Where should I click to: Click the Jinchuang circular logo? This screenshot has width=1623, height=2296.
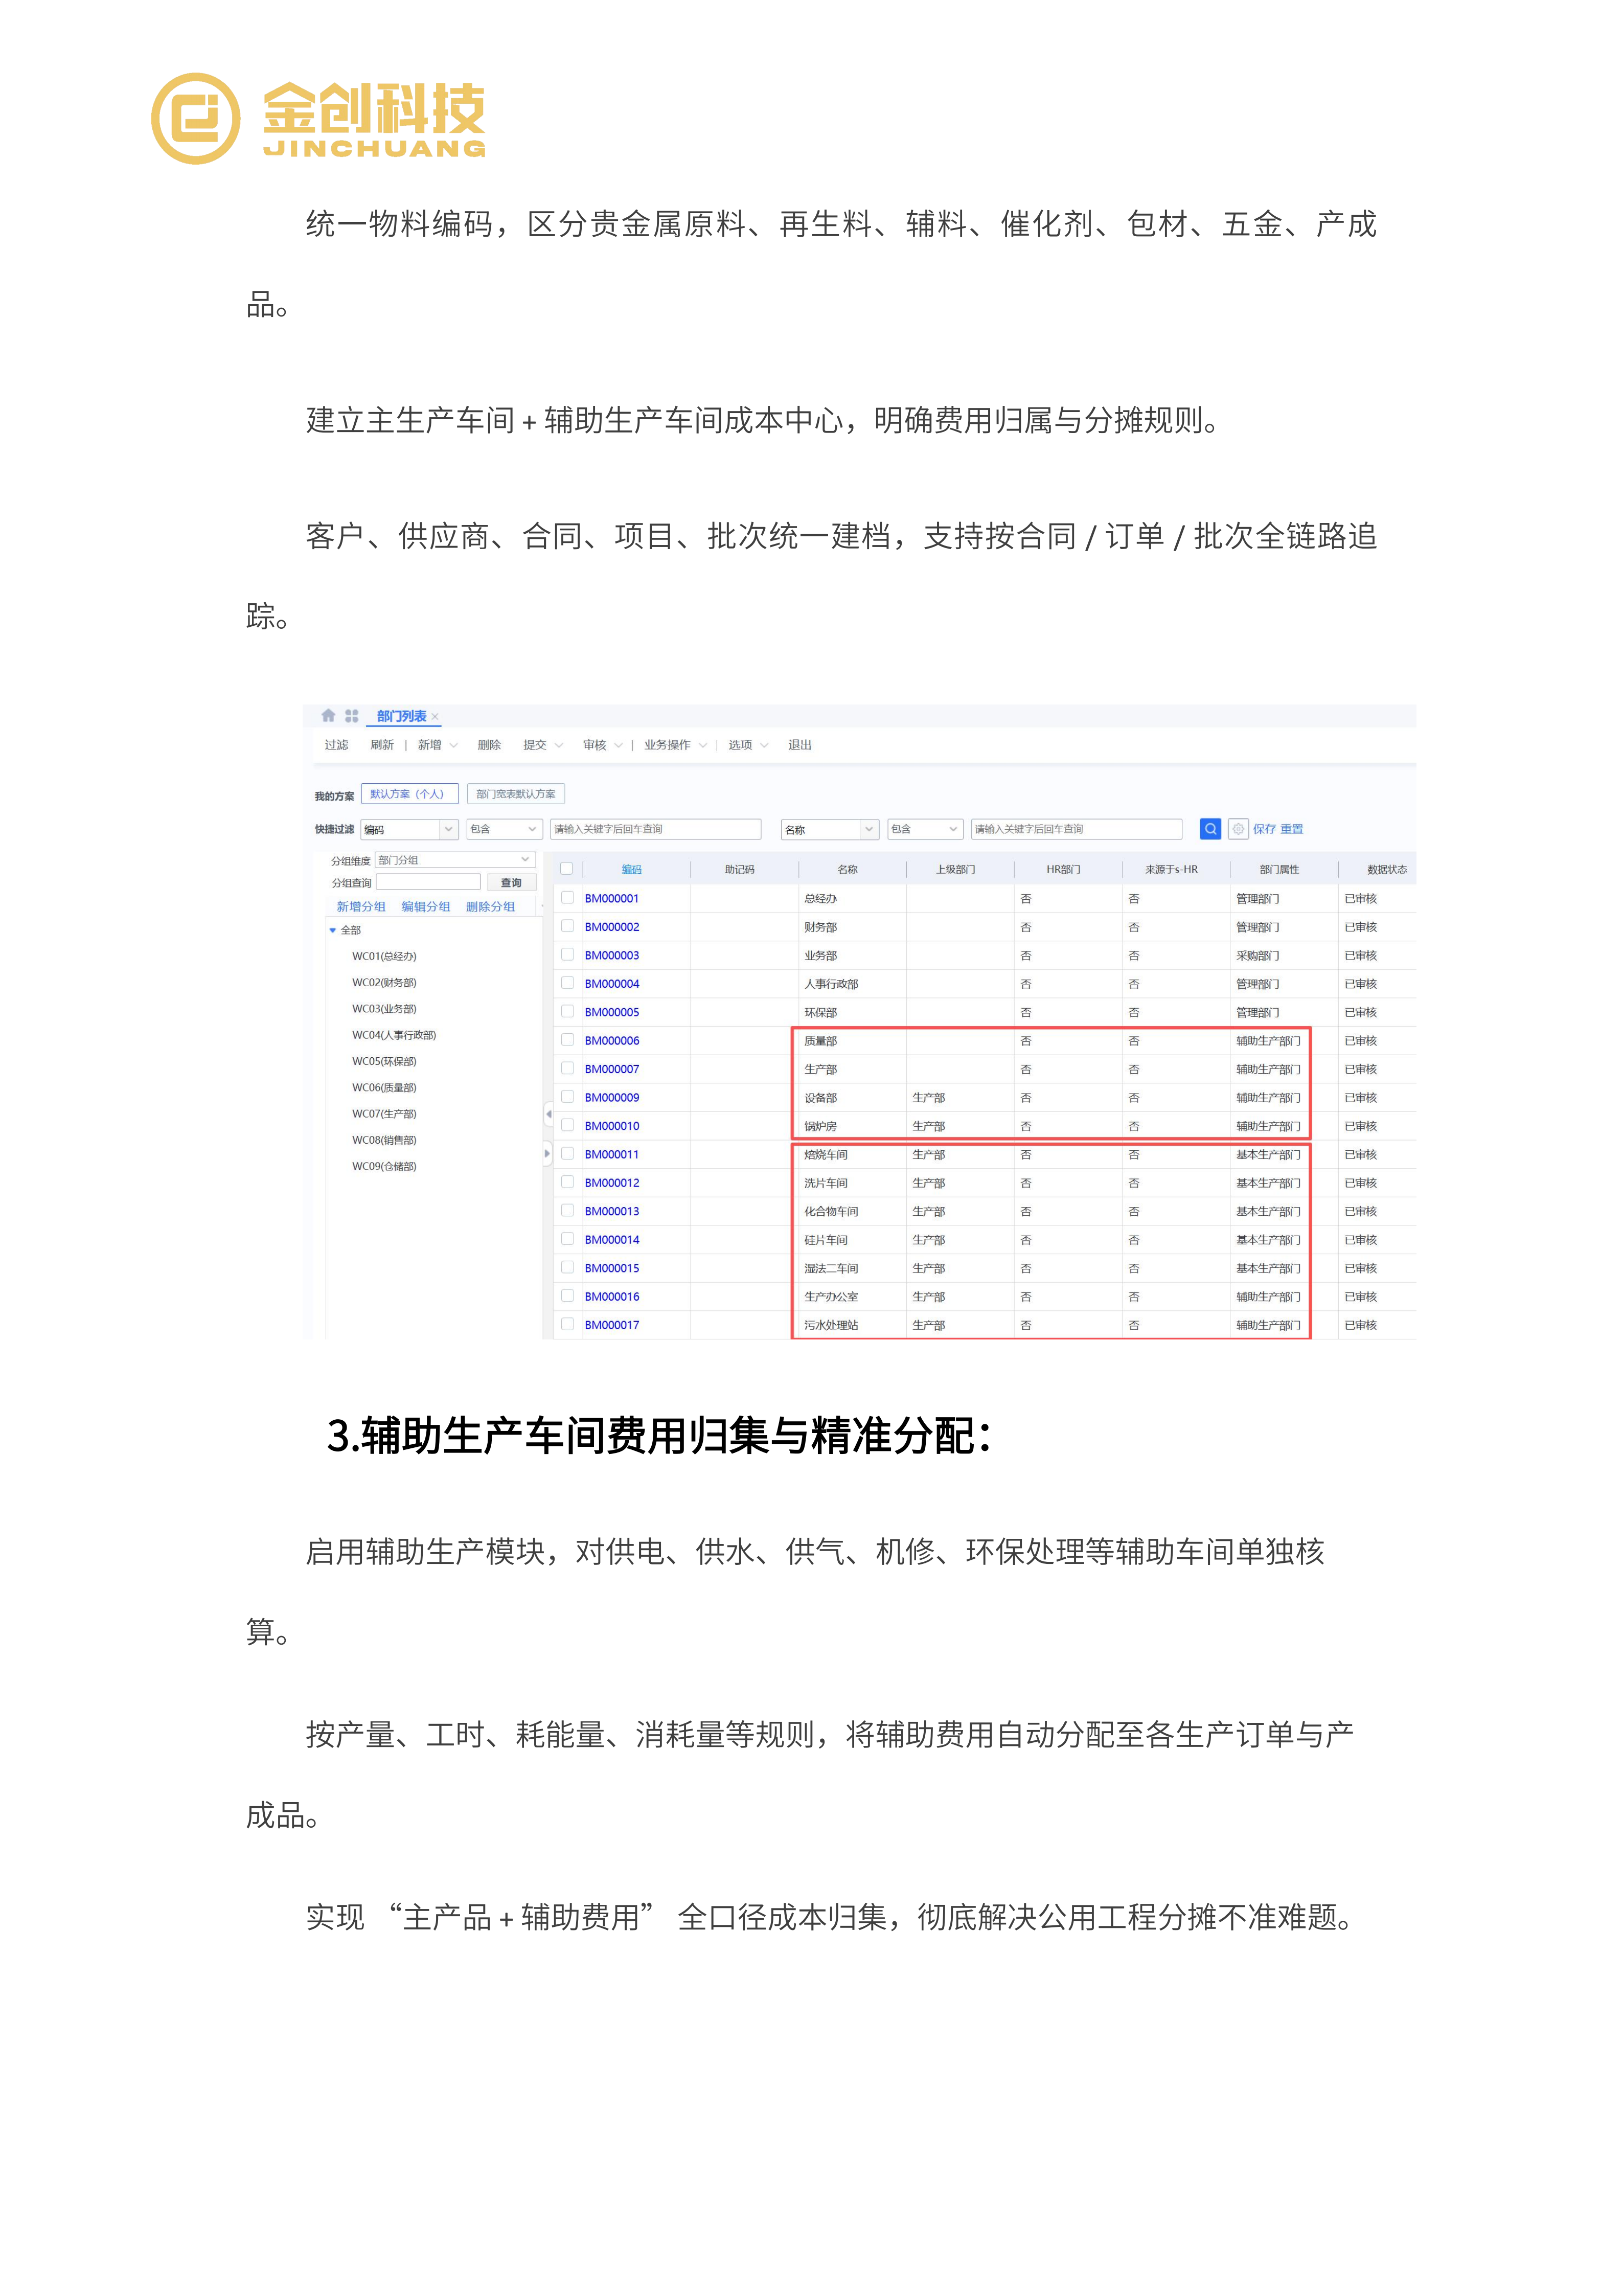196,119
